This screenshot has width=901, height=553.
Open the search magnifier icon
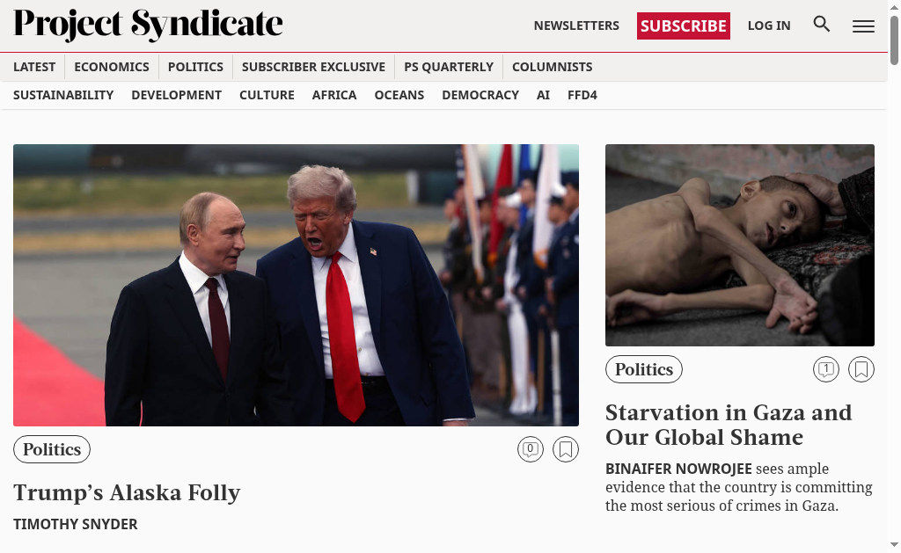tap(821, 24)
